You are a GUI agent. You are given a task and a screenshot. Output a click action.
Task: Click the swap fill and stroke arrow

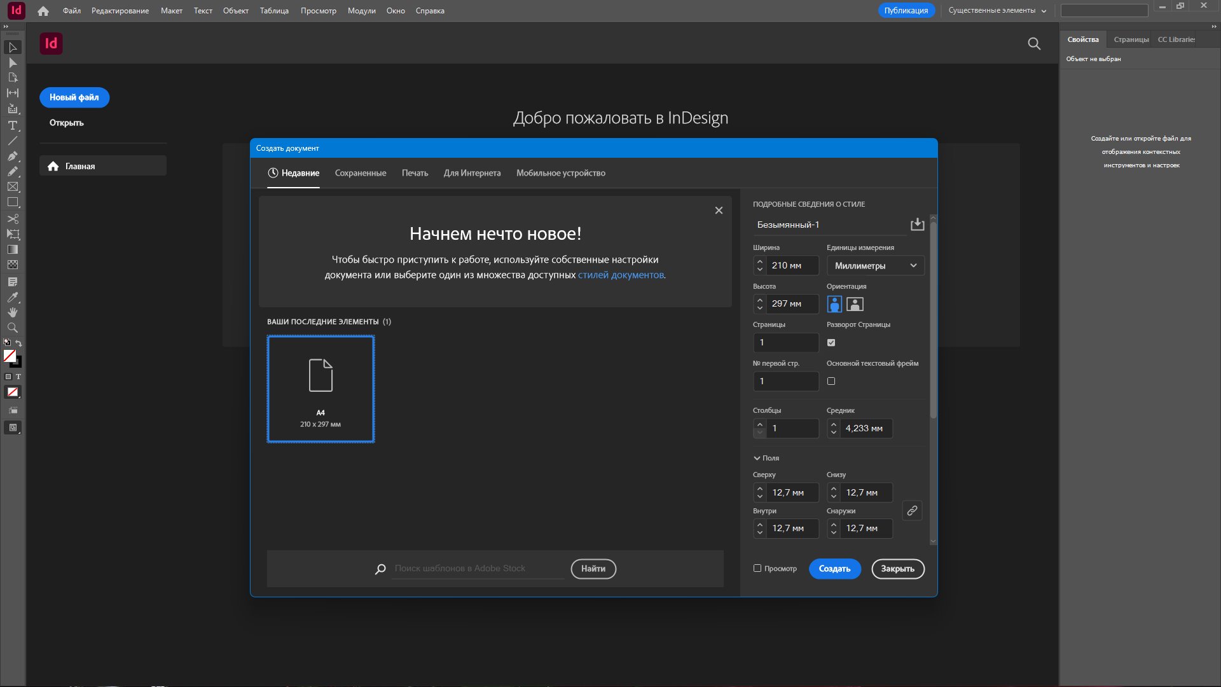(18, 343)
